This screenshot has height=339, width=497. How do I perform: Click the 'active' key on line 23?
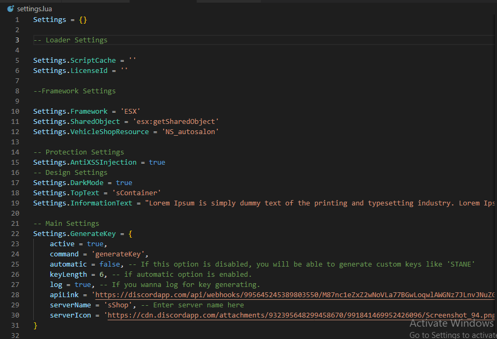click(62, 244)
